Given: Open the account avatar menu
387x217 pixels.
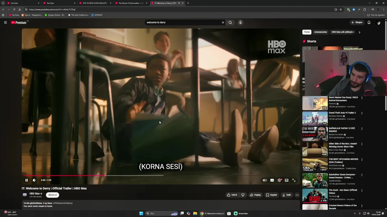Looking at the screenshot, I should [x=378, y=23].
